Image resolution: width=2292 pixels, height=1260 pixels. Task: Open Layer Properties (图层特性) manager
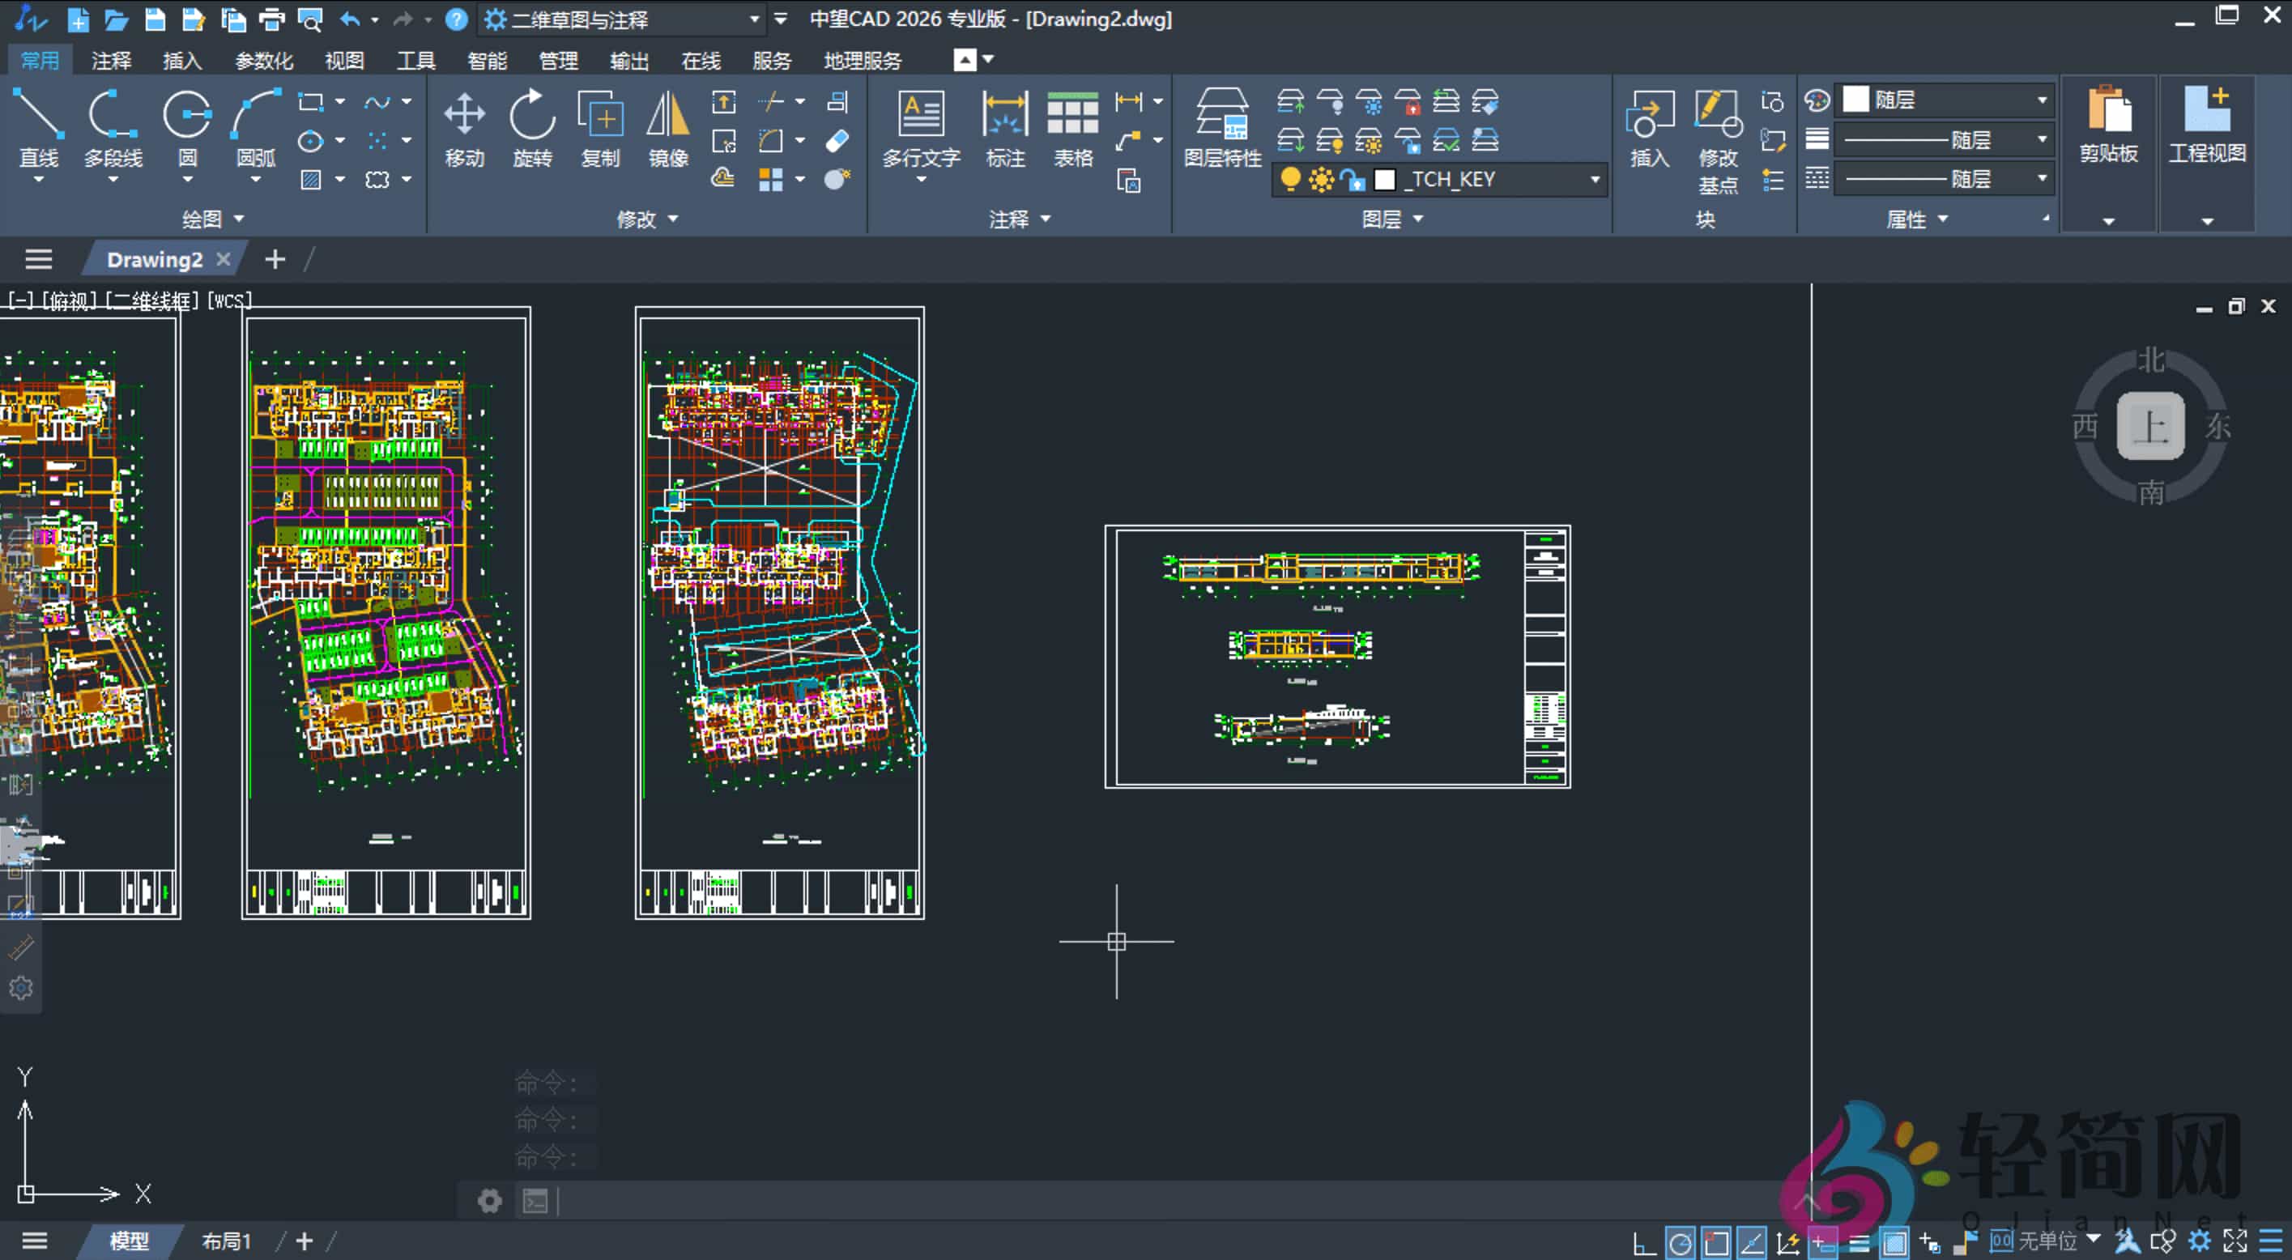[1221, 116]
